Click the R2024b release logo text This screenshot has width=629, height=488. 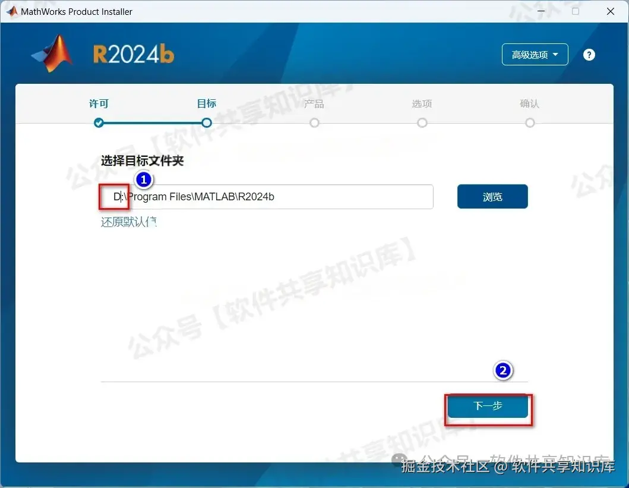point(134,54)
